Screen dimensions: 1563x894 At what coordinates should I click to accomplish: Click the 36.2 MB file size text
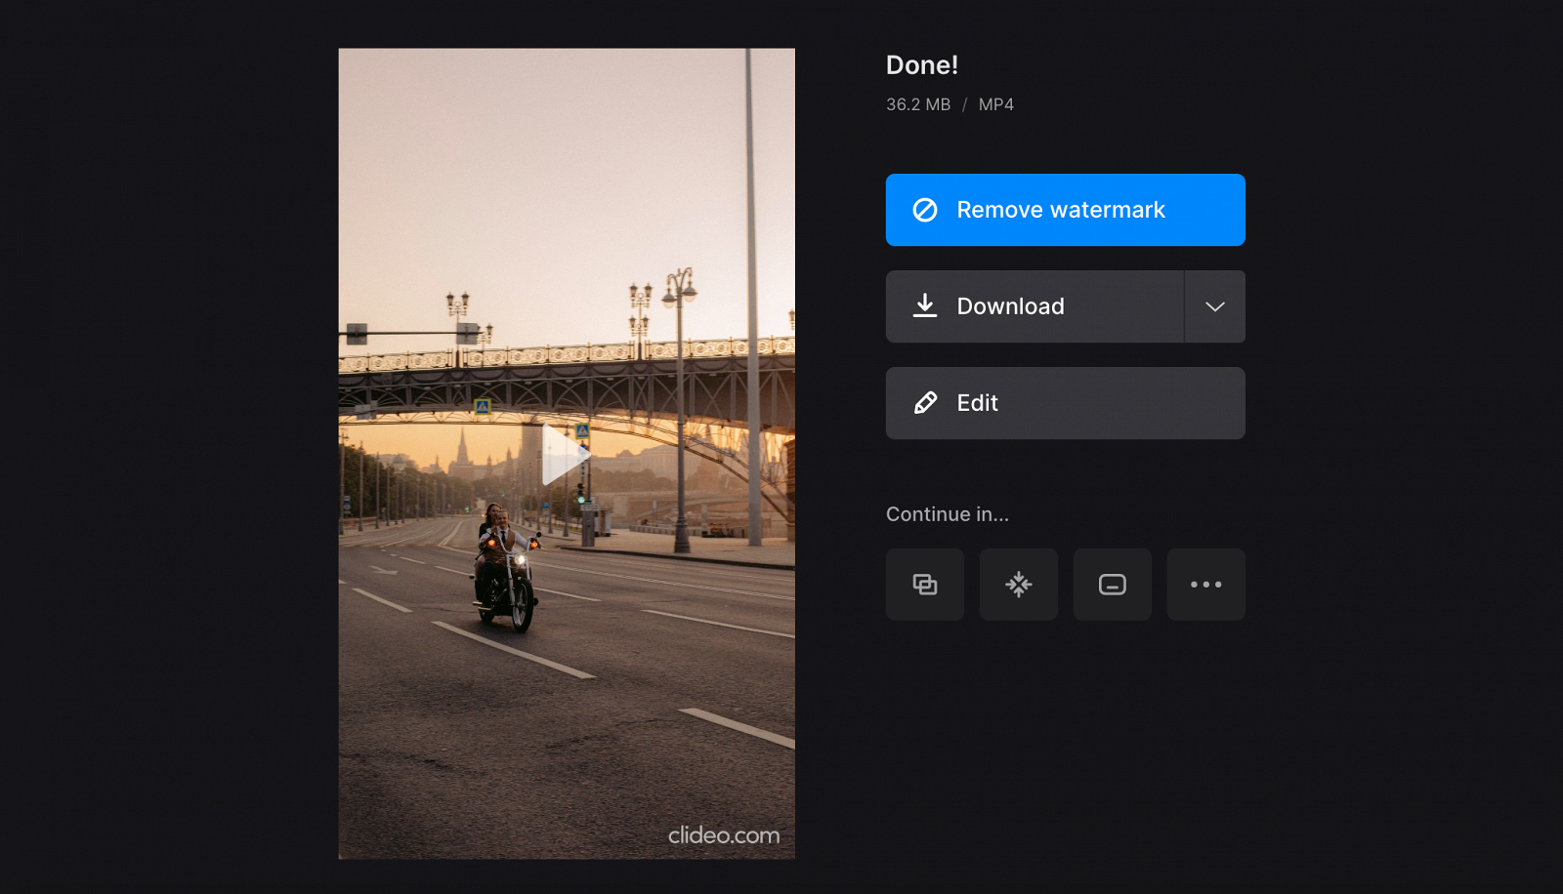click(x=917, y=104)
